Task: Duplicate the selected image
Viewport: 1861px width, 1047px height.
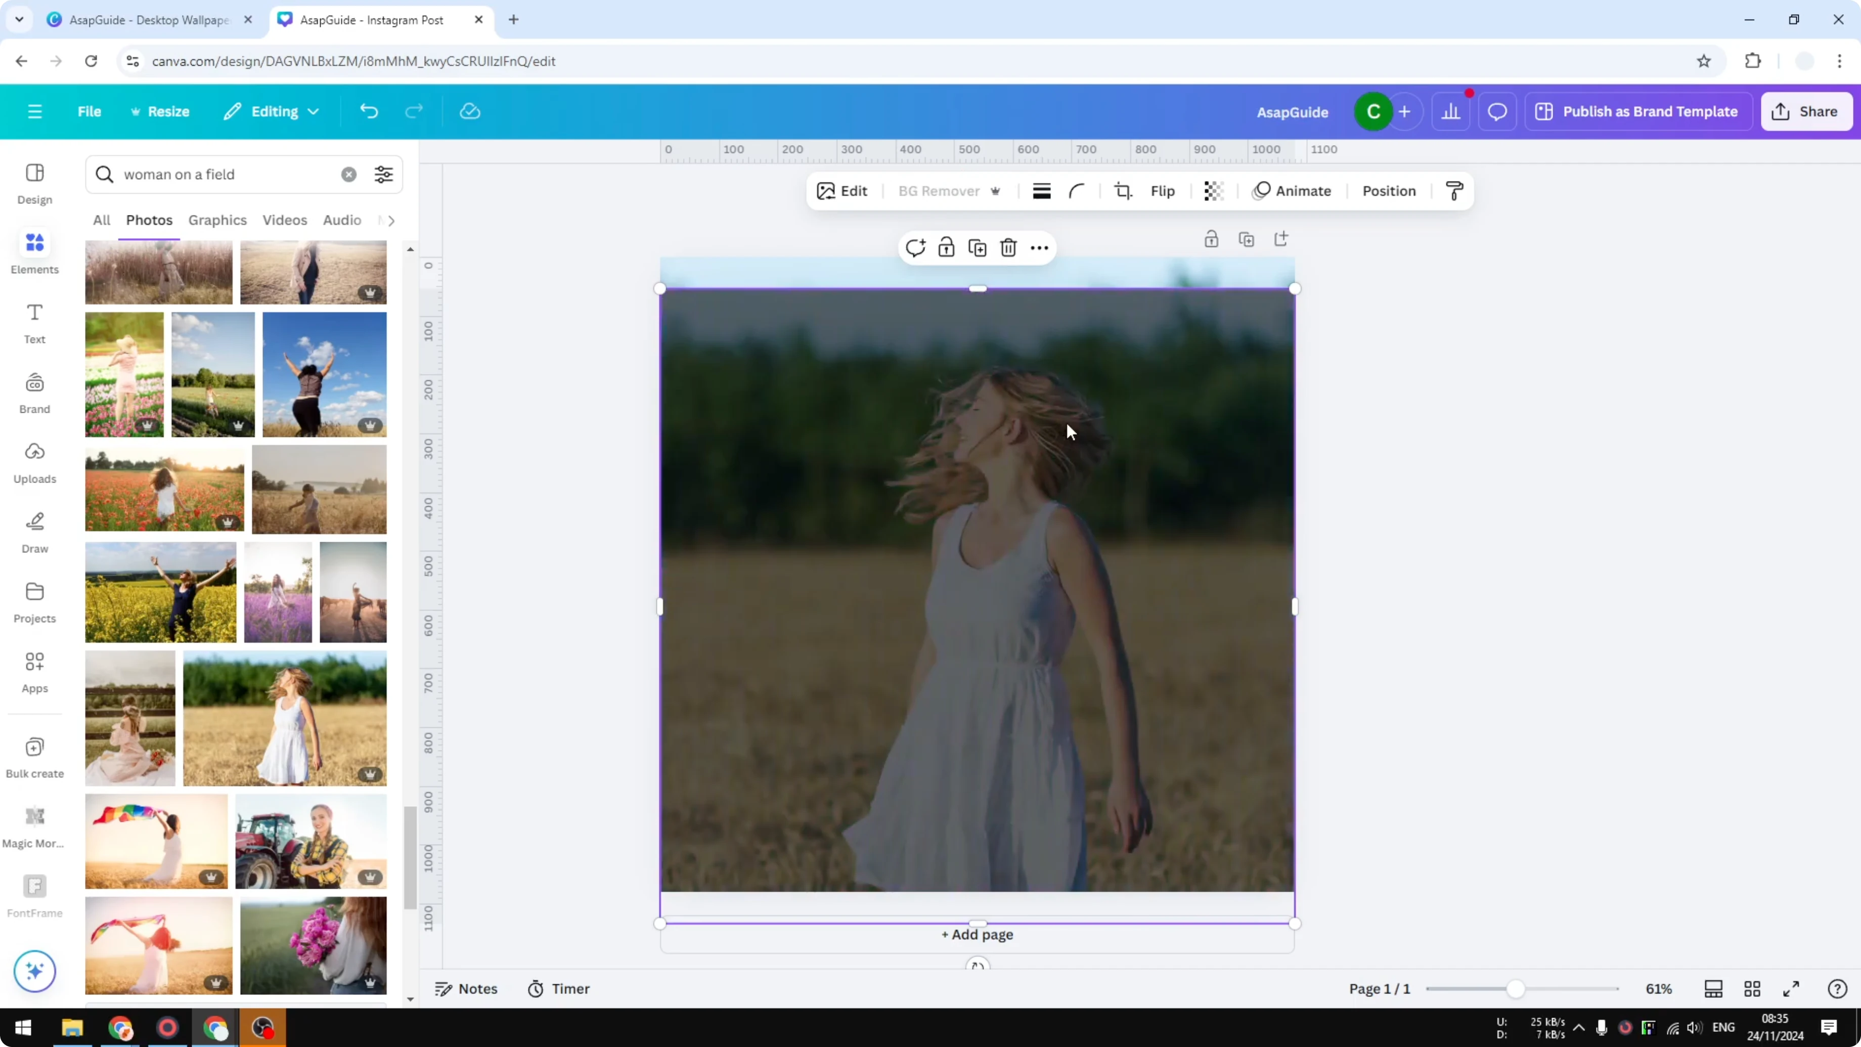Action: [x=977, y=247]
